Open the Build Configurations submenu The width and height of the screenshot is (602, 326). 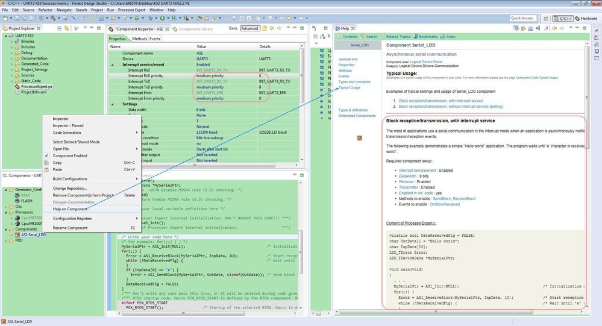(x=92, y=179)
